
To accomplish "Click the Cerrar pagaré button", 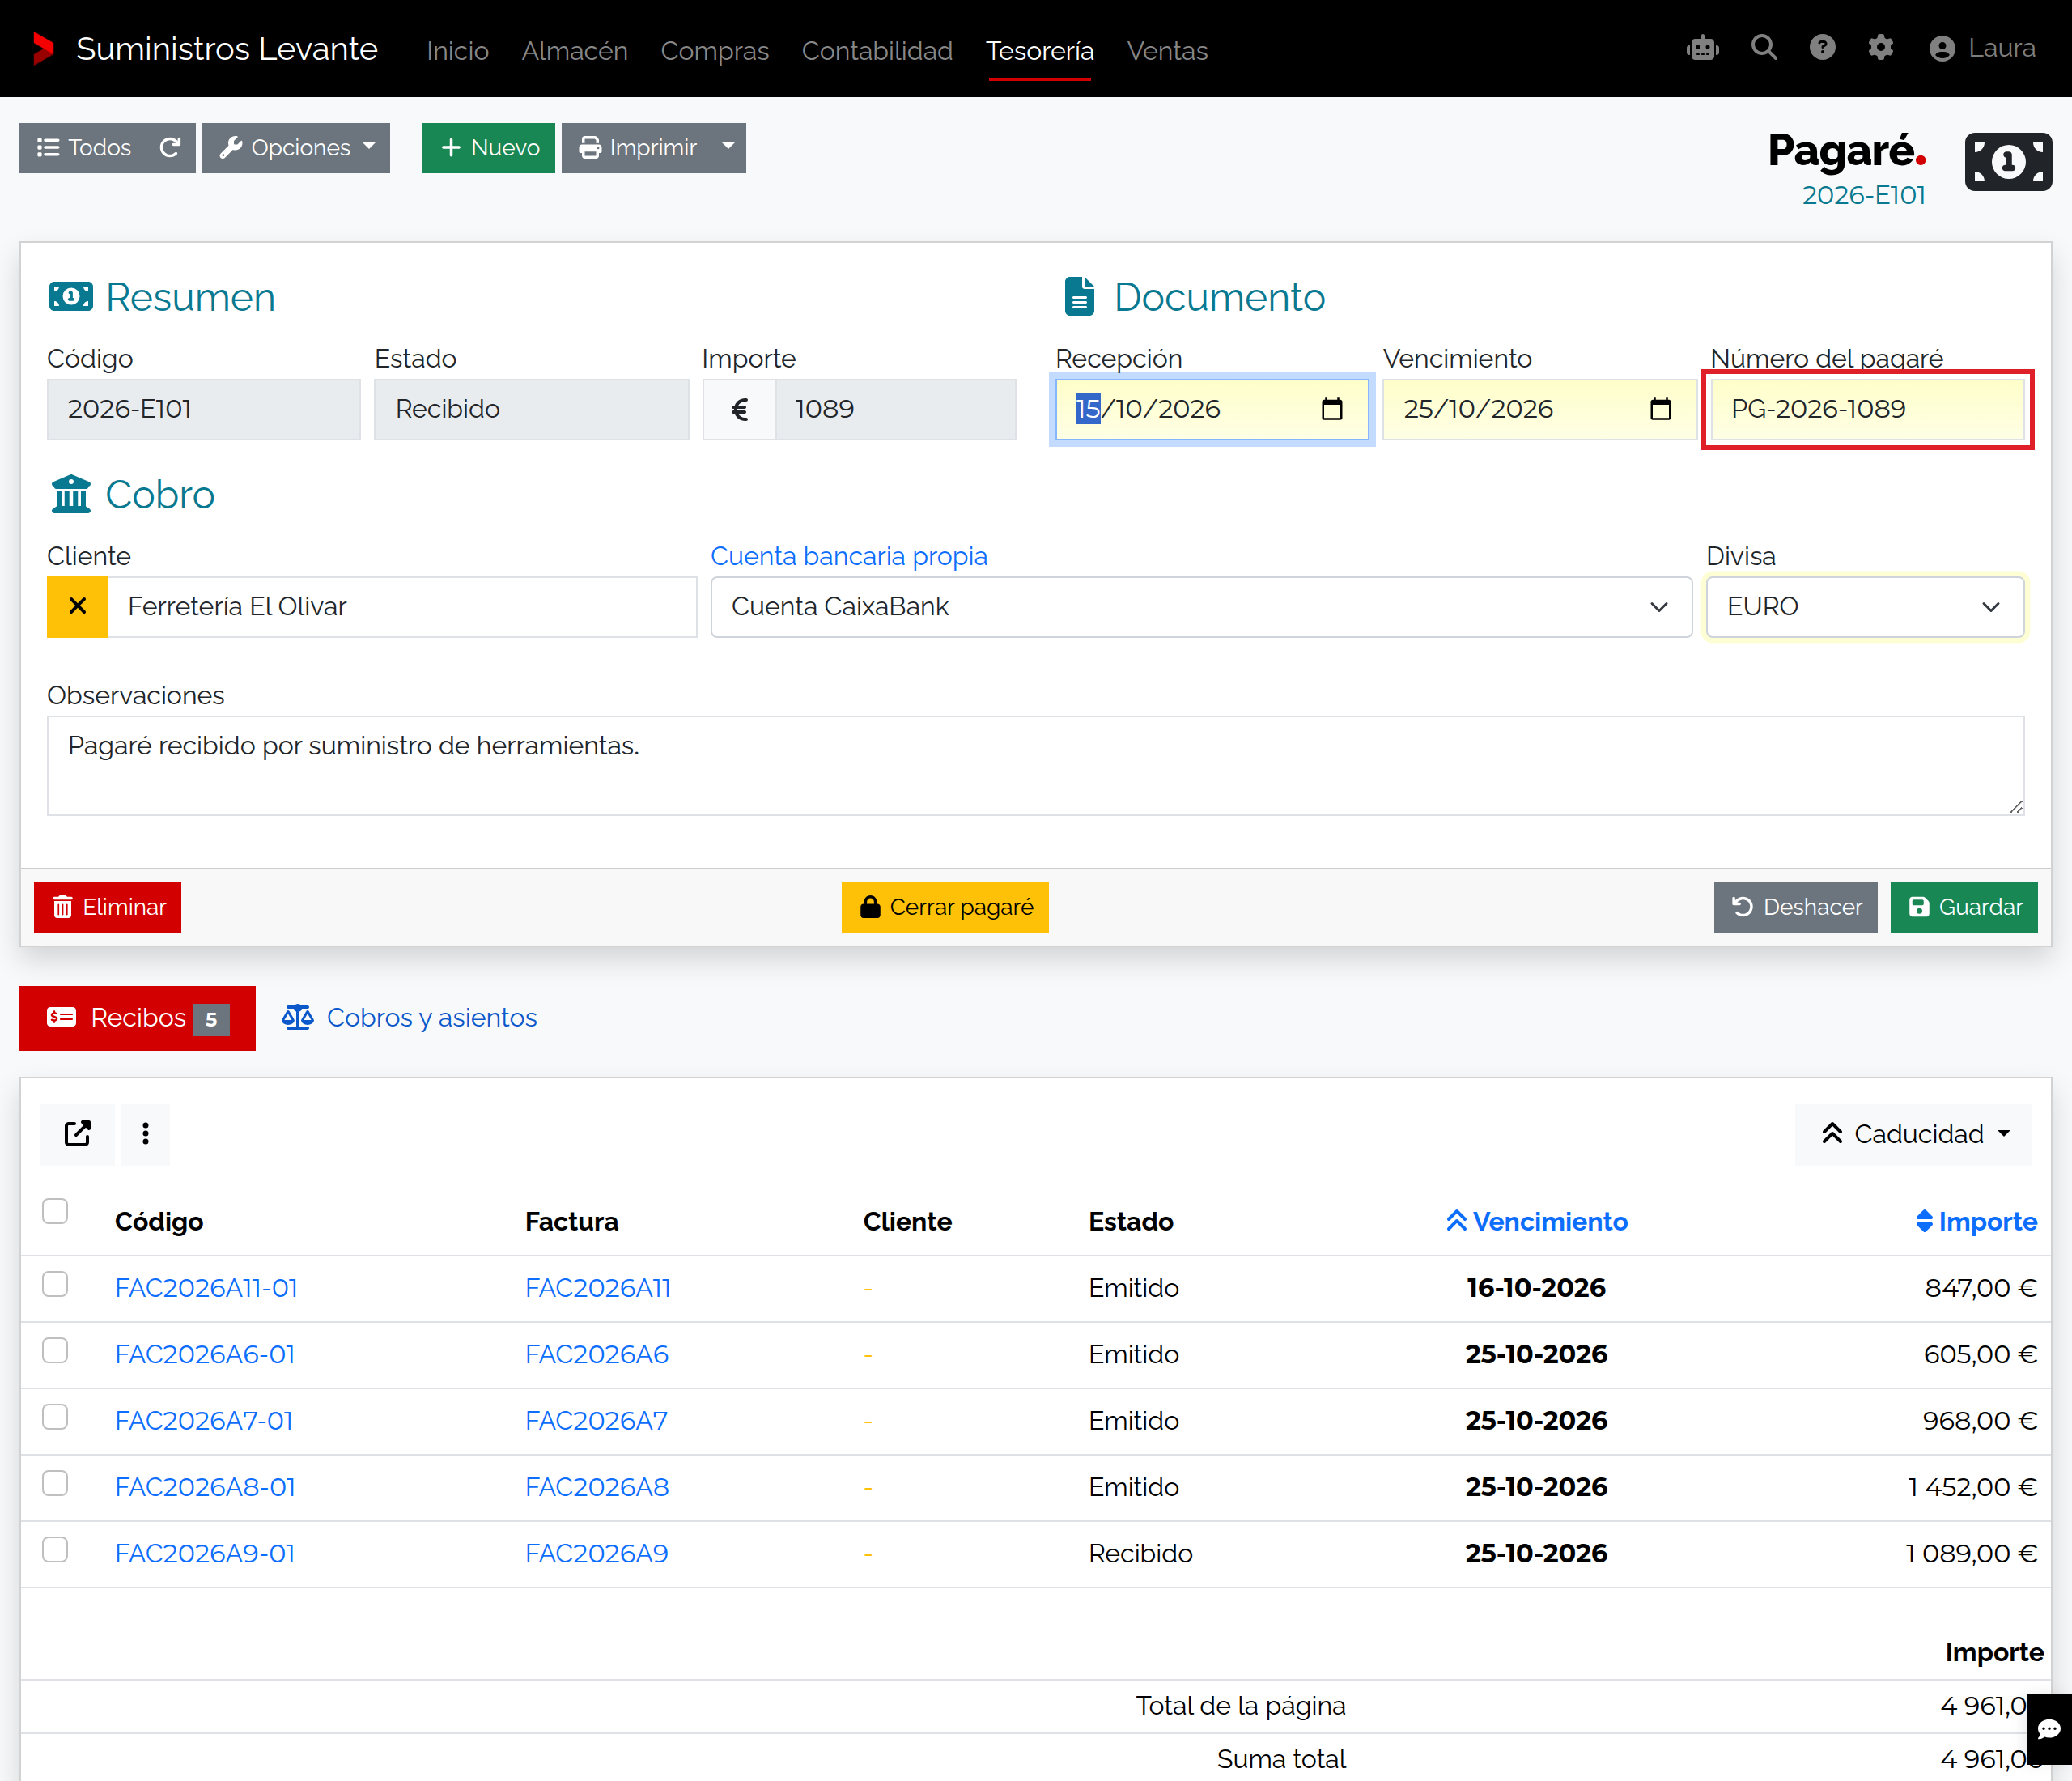I will [x=945, y=907].
